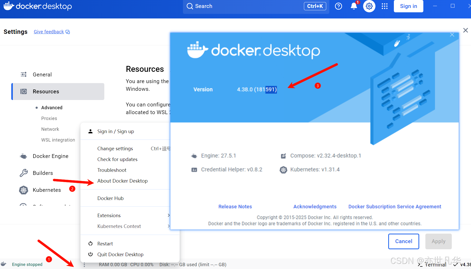Open notifications bell icon
This screenshot has width=471, height=269.
tap(354, 6)
